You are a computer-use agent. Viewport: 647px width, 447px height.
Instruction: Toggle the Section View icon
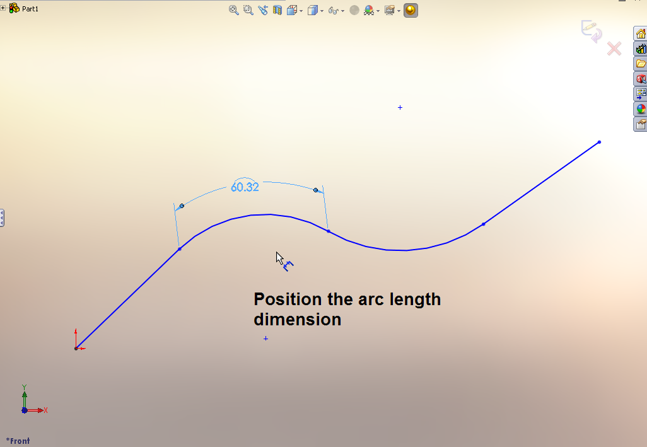(x=277, y=10)
